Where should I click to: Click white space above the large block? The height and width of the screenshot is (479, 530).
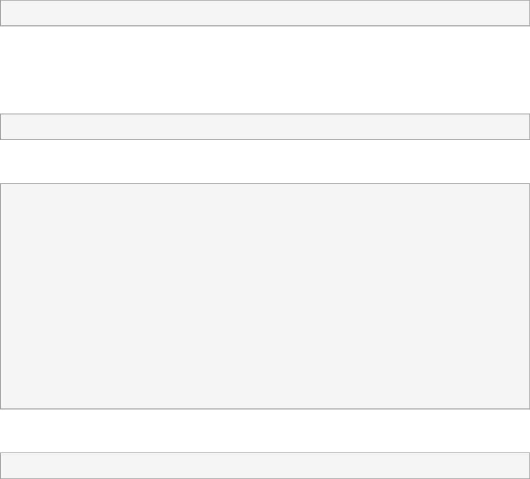[264, 161]
